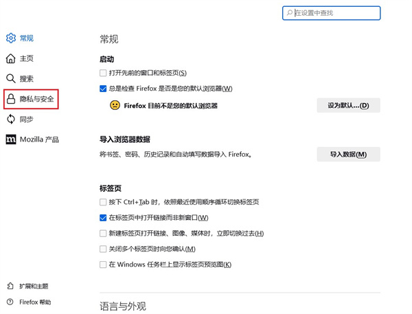The width and height of the screenshot is (412, 314).
Task: Click the Firefox Help question mark icon
Action: click(10, 302)
